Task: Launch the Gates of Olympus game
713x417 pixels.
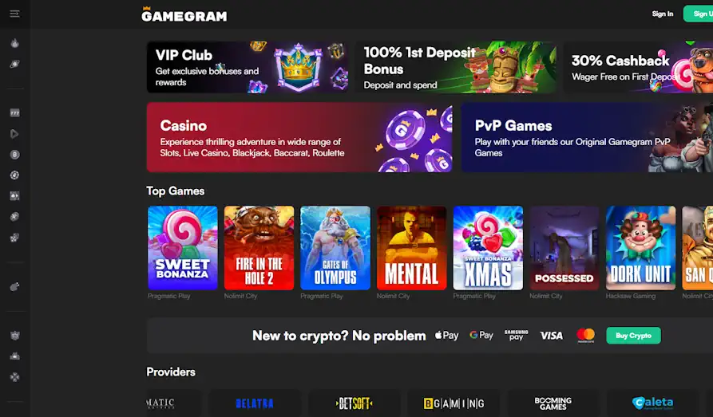Action: [x=335, y=247]
